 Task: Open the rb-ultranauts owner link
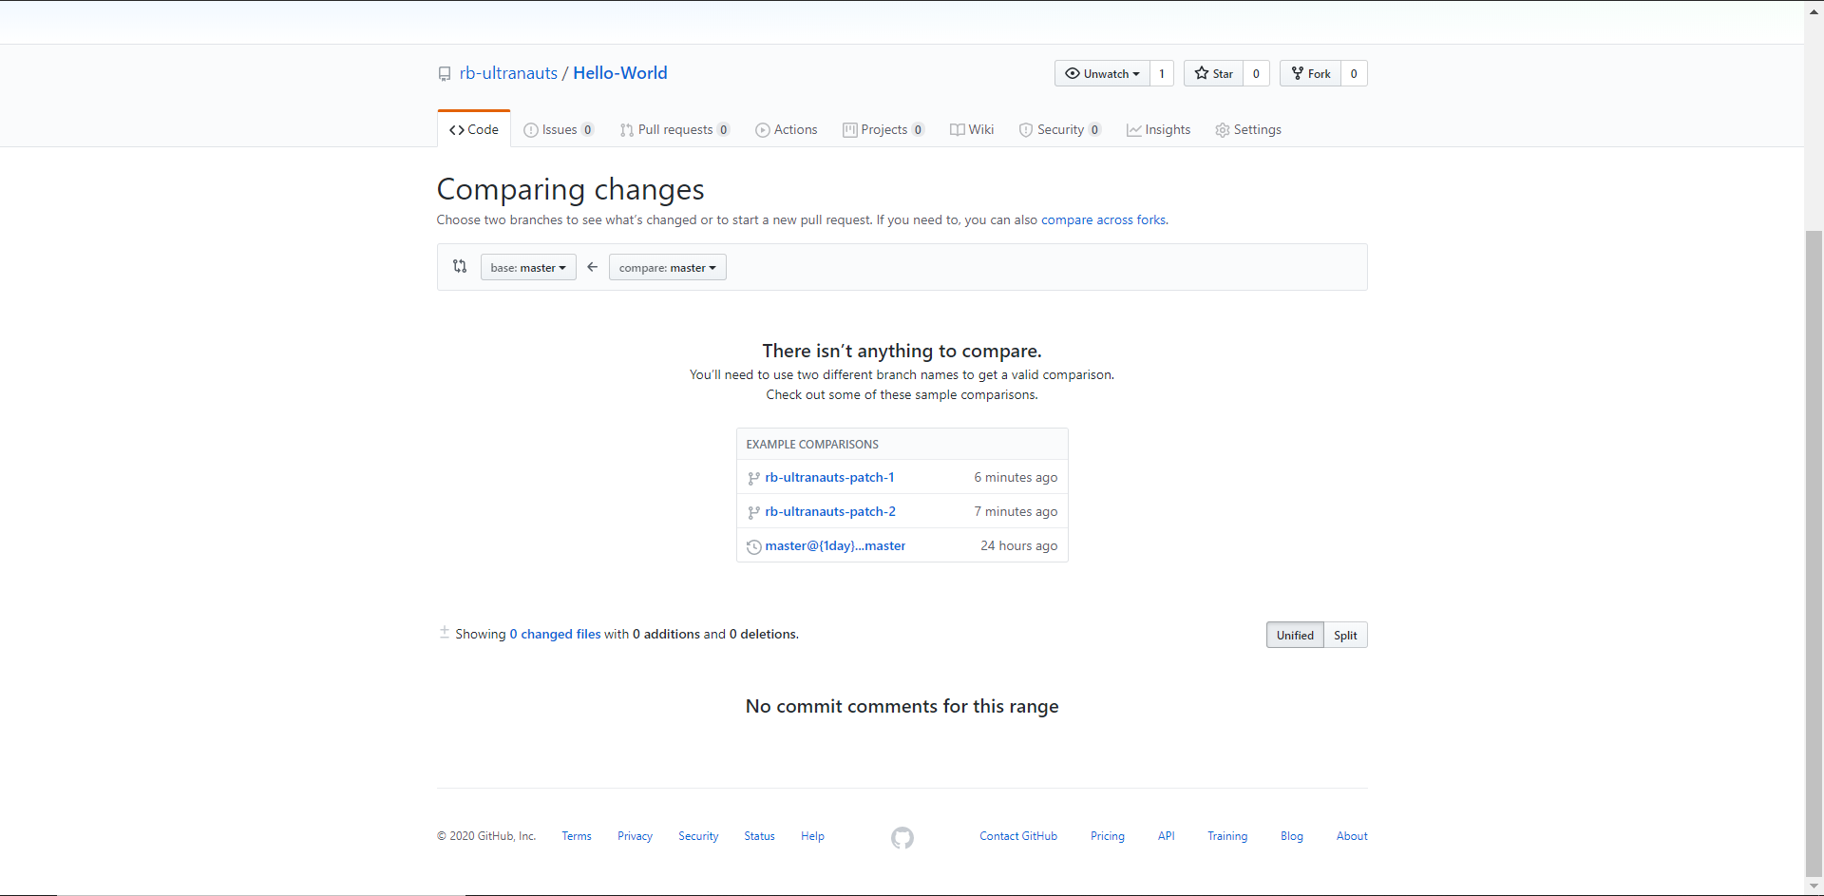(508, 73)
